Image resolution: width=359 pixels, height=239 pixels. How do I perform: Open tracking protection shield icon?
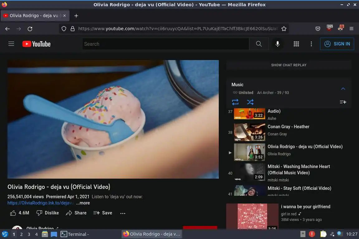pos(64,29)
